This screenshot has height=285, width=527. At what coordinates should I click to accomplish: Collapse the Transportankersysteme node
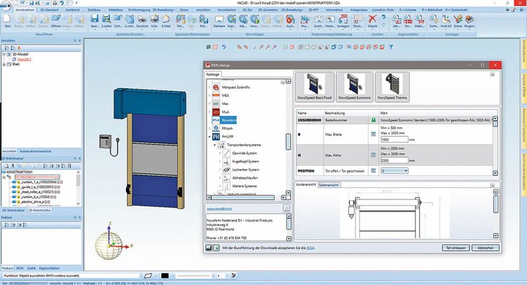pos(215,145)
